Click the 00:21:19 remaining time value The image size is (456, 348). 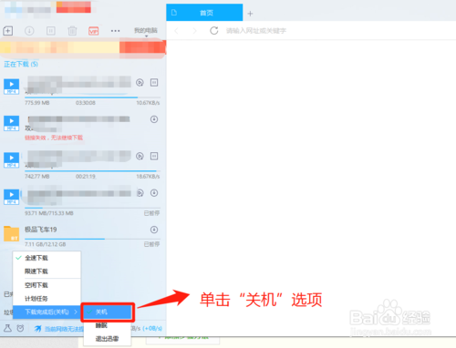click(86, 177)
